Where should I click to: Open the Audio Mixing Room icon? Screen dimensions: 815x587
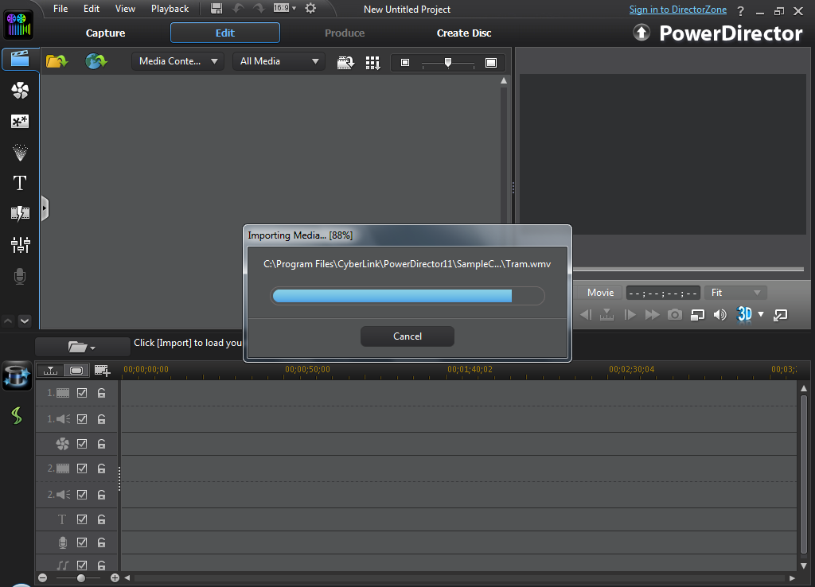coord(20,245)
